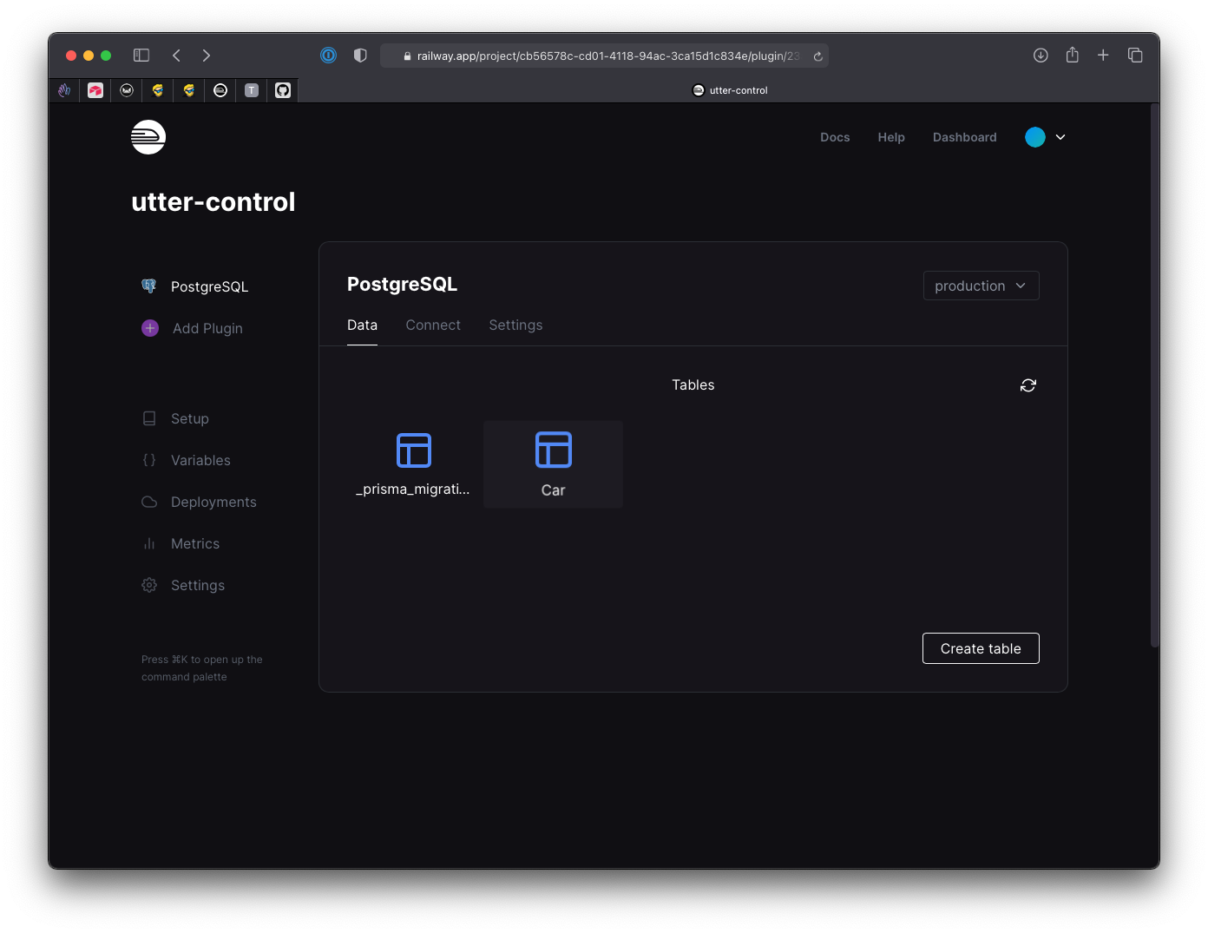
Task: Open the GitHub pinned tab
Action: point(283,90)
